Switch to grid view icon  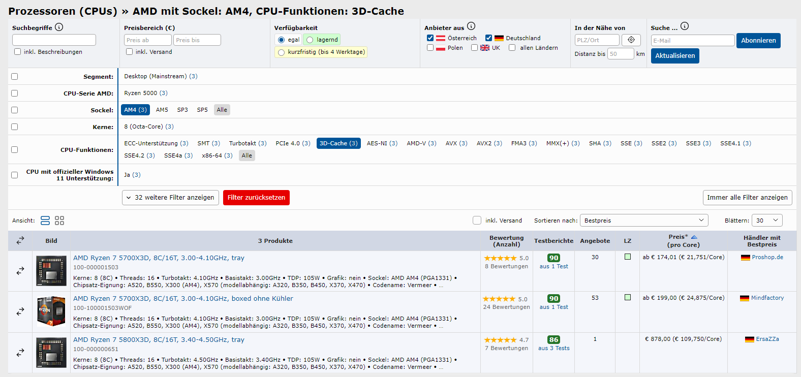[59, 221]
